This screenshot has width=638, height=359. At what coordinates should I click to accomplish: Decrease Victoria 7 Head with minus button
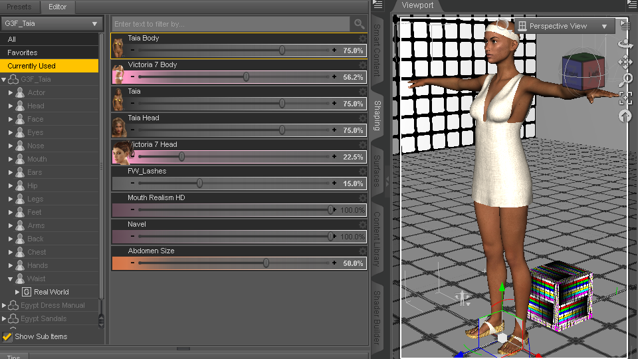pyautogui.click(x=133, y=156)
